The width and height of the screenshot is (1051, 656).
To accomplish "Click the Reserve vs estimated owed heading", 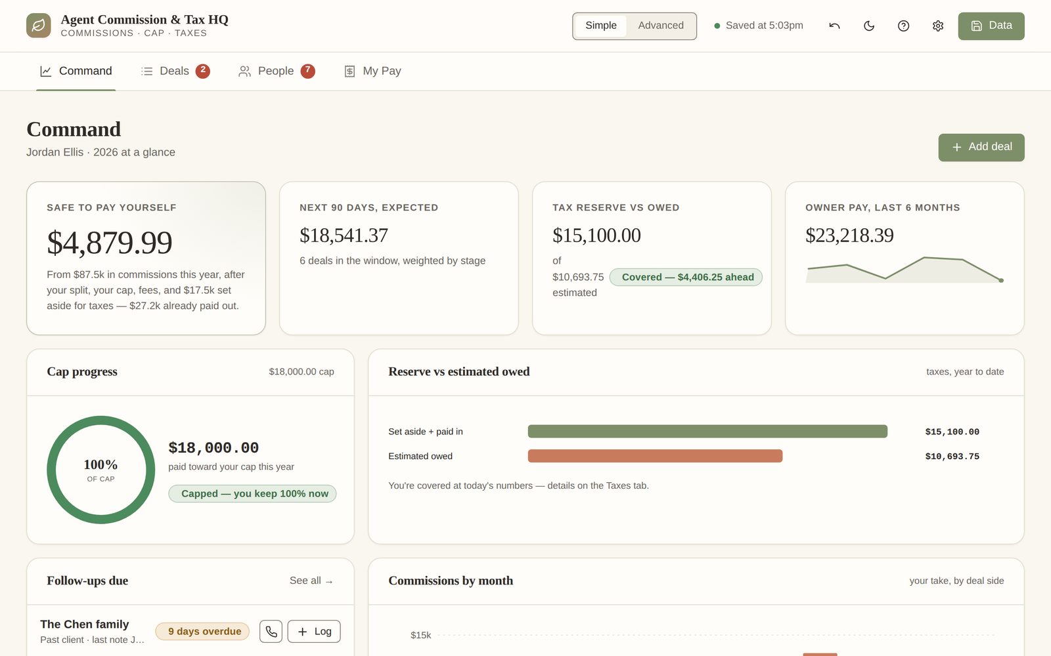I will 459,371.
